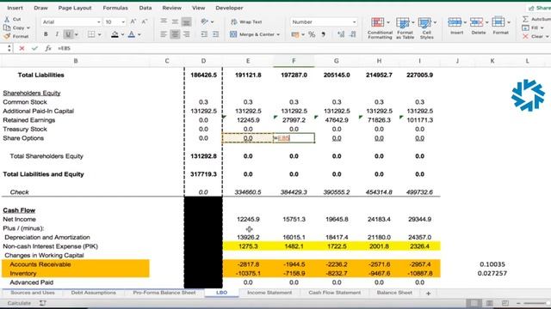
Task: Switch to the Cash Flow Statement sheet tab
Action: (335, 293)
